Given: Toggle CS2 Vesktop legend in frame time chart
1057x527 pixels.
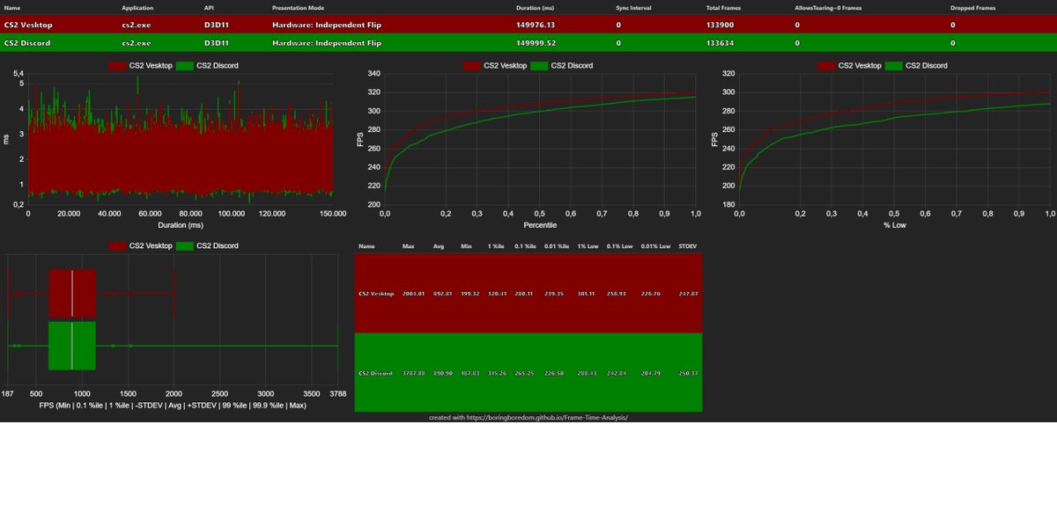Looking at the screenshot, I should pos(140,66).
